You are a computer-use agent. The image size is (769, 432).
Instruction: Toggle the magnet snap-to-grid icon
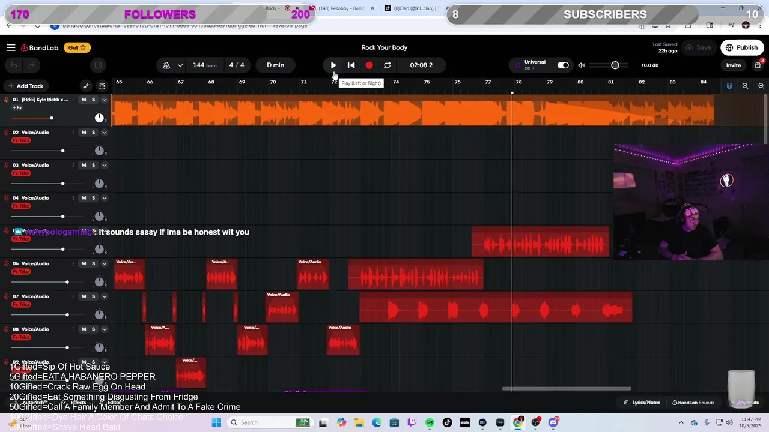pos(729,86)
